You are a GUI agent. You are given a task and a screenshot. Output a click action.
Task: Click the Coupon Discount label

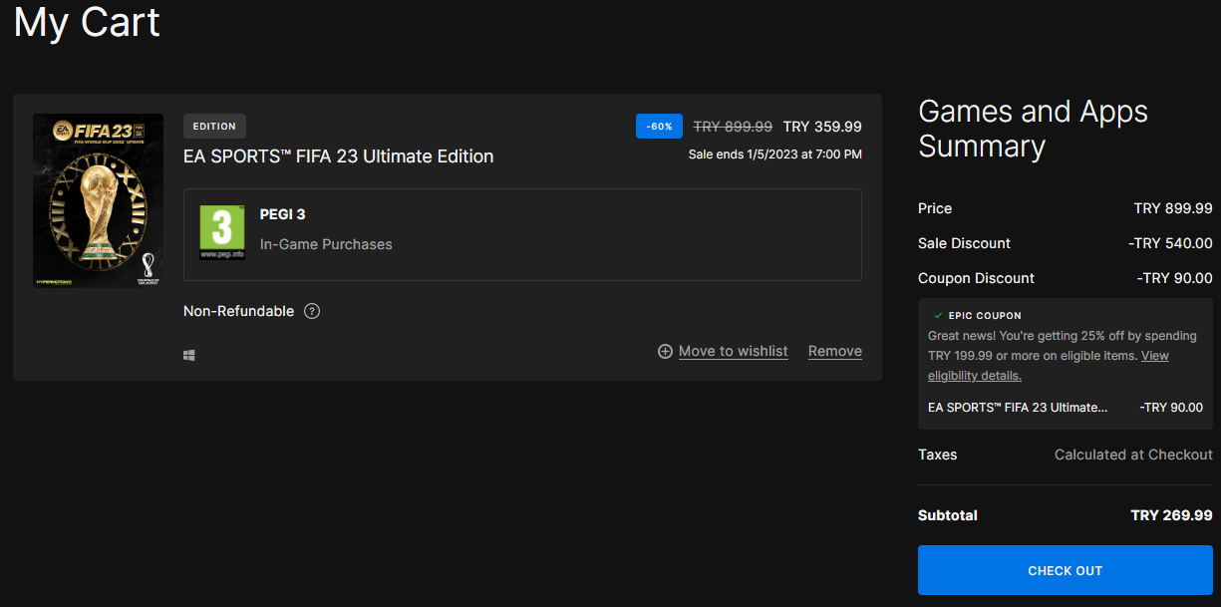coord(977,278)
